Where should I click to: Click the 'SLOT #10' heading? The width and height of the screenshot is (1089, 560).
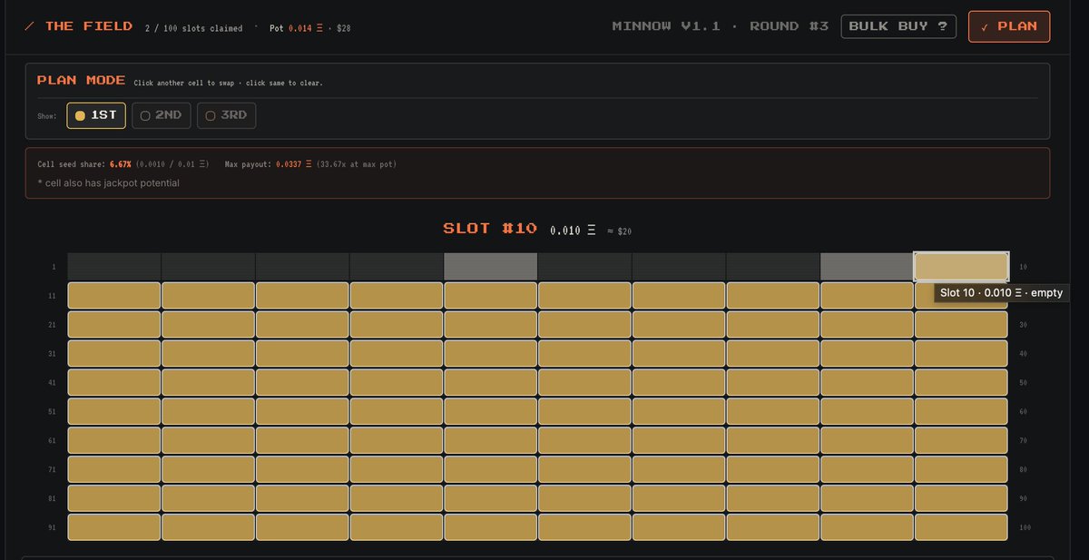(x=490, y=229)
